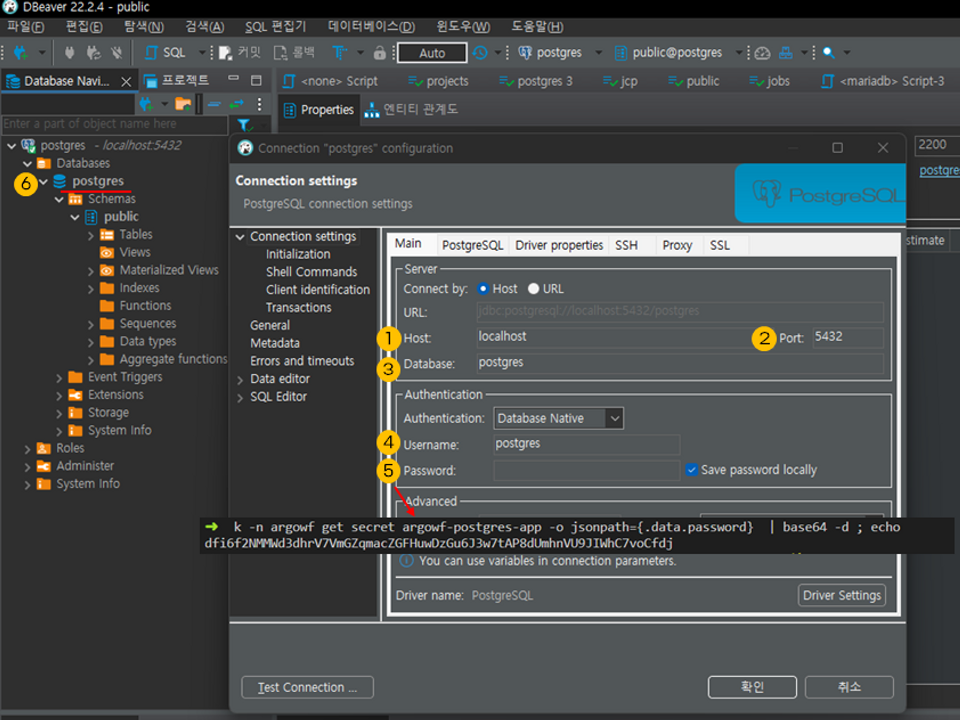Expand the Data editor settings node
The width and height of the screenshot is (960, 720).
pos(240,379)
